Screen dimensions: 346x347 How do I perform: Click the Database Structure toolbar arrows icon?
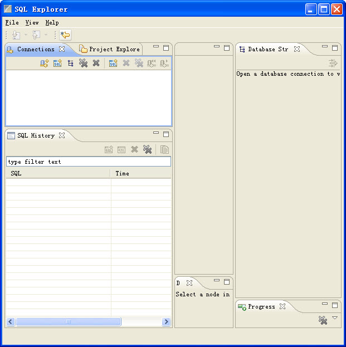pyautogui.click(x=333, y=63)
